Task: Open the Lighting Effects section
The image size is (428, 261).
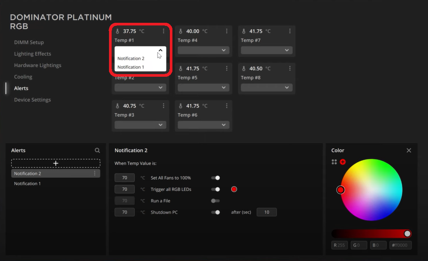Action: click(x=32, y=54)
